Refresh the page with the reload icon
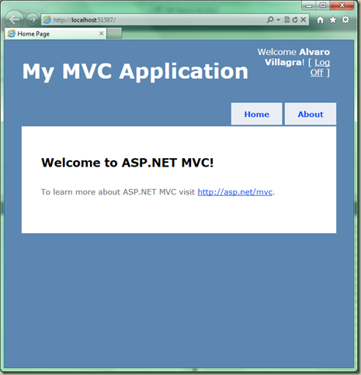361x375 pixels. click(x=295, y=19)
